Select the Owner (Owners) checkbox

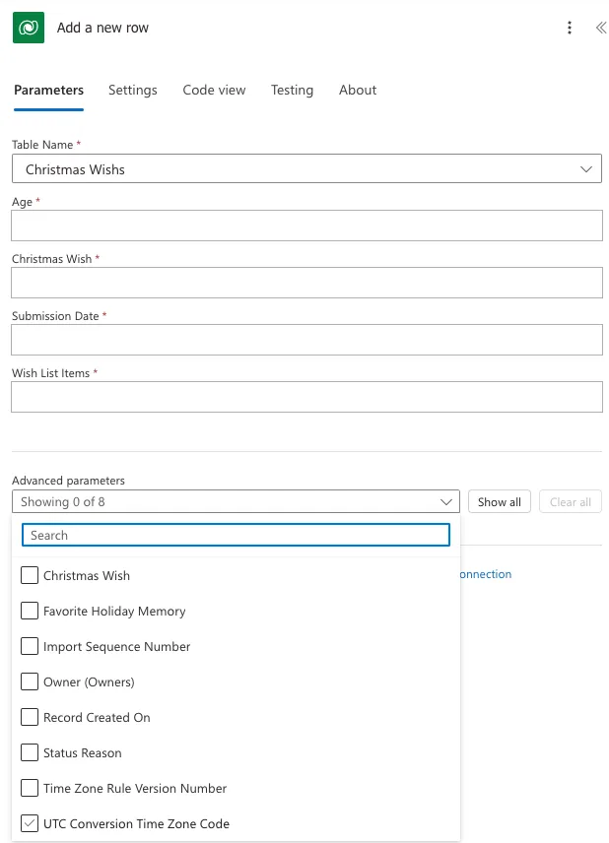(x=30, y=681)
